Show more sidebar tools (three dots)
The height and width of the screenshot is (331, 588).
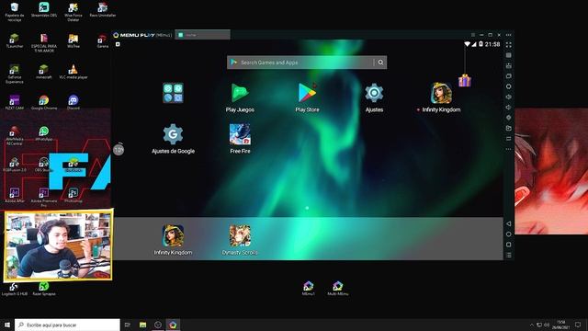point(508,149)
